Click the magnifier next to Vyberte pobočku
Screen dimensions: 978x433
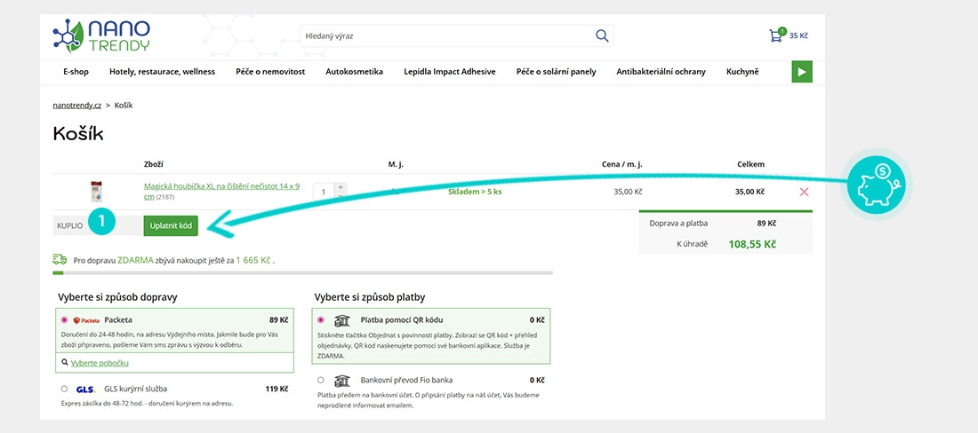[65, 362]
